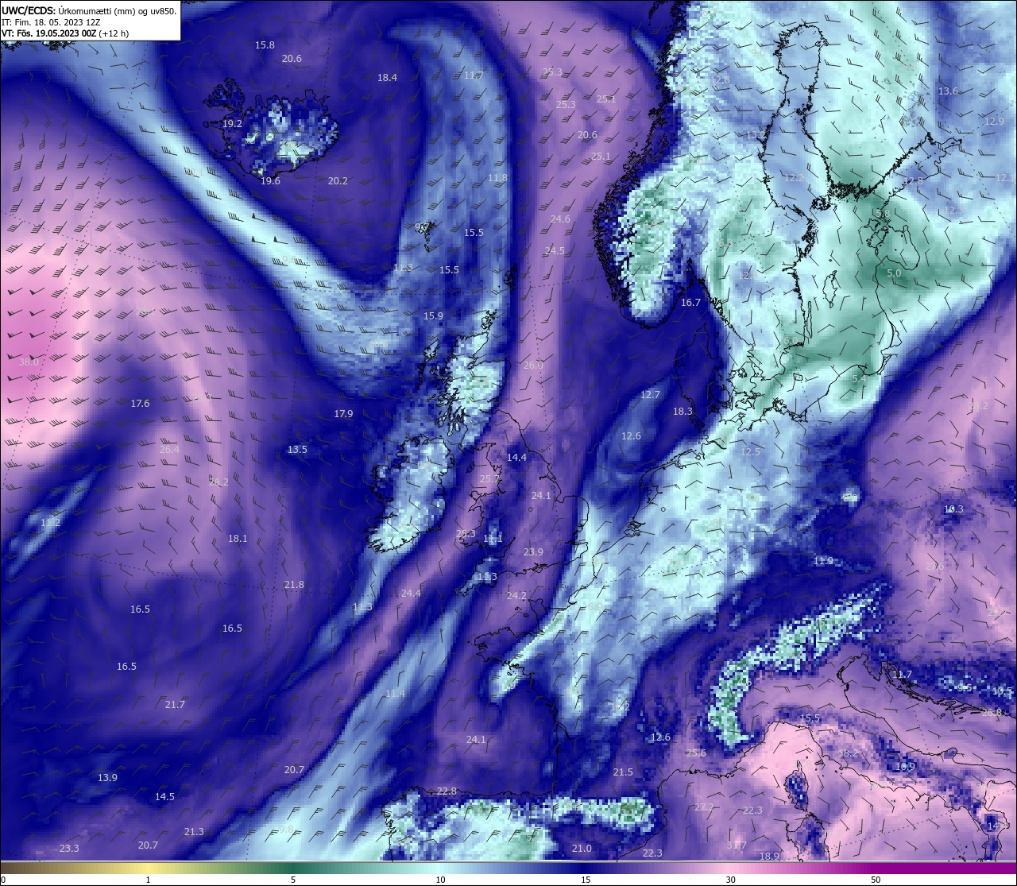This screenshot has height=886, width=1017.
Task: Click the 22.8 value north of Spain
Action: coord(447,791)
